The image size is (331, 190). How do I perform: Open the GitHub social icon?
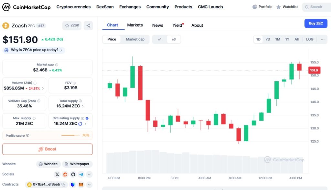coord(73,174)
